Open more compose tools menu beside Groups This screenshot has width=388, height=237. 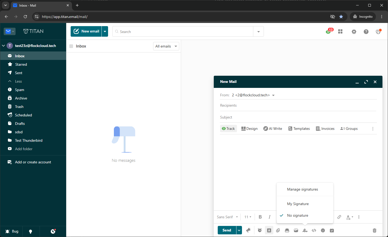373,129
